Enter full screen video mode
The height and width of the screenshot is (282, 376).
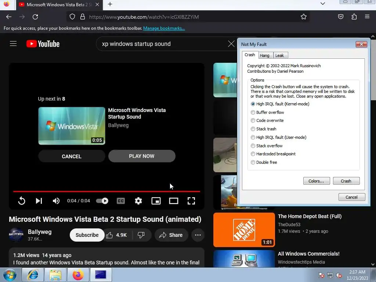(x=191, y=201)
